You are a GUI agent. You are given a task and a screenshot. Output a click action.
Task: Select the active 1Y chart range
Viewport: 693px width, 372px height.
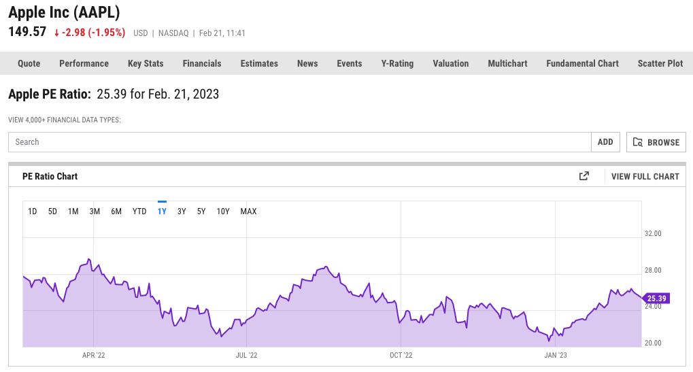pos(162,212)
